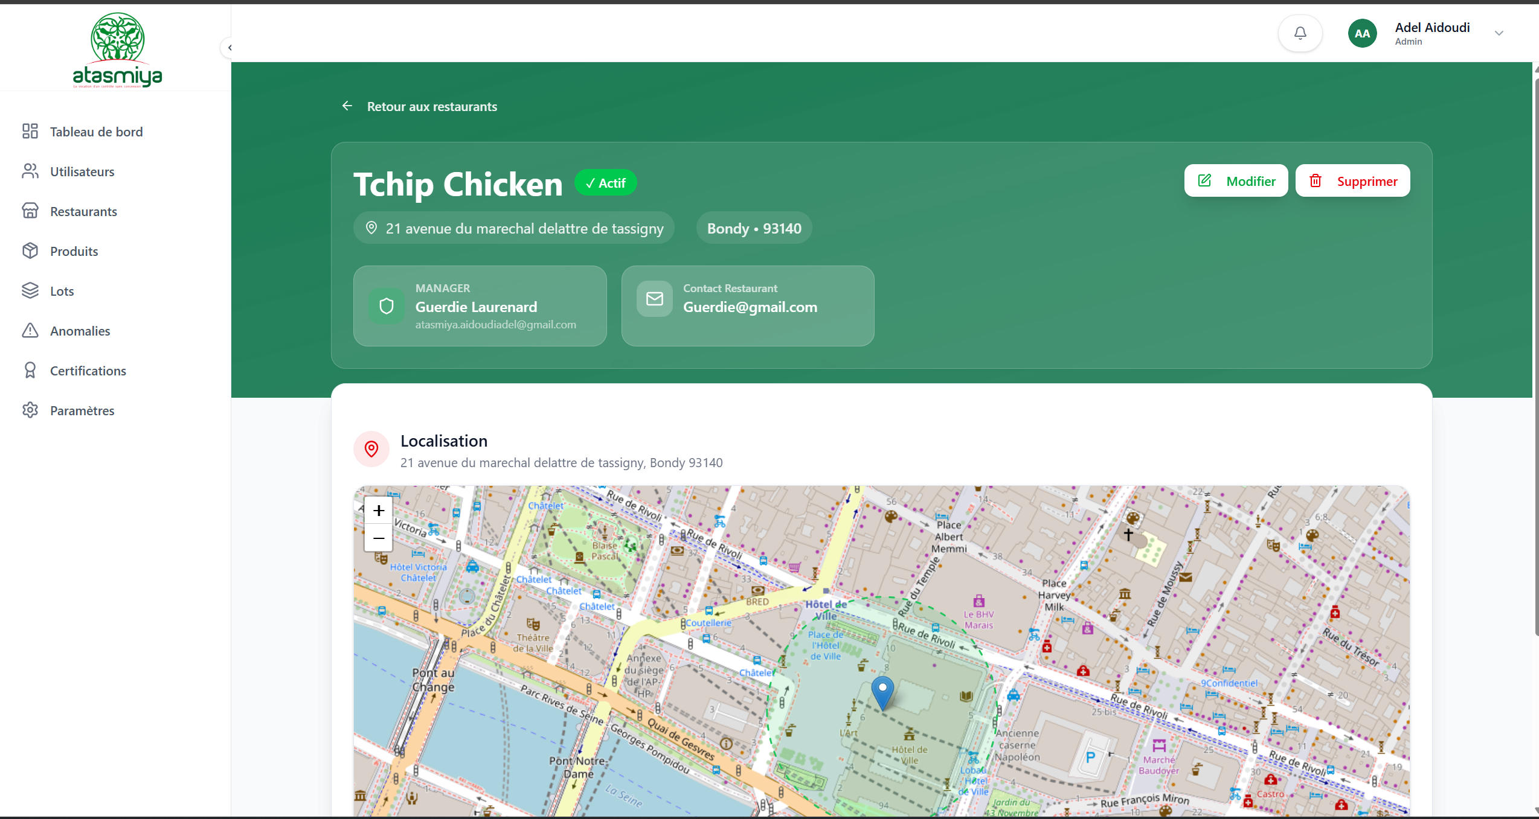This screenshot has width=1539, height=819.
Task: Click the Produits box icon
Action: click(x=30, y=251)
